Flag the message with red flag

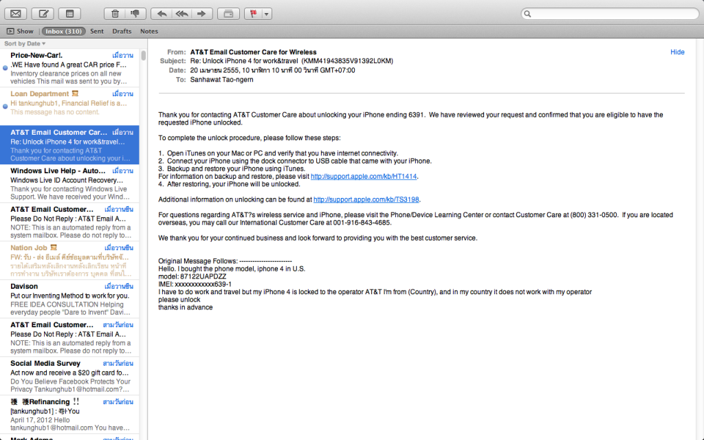click(254, 13)
